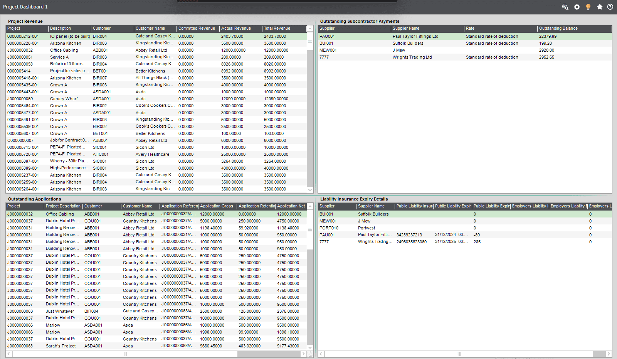The image size is (617, 359).
Task: Open the help question mark icon
Action: pyautogui.click(x=610, y=7)
